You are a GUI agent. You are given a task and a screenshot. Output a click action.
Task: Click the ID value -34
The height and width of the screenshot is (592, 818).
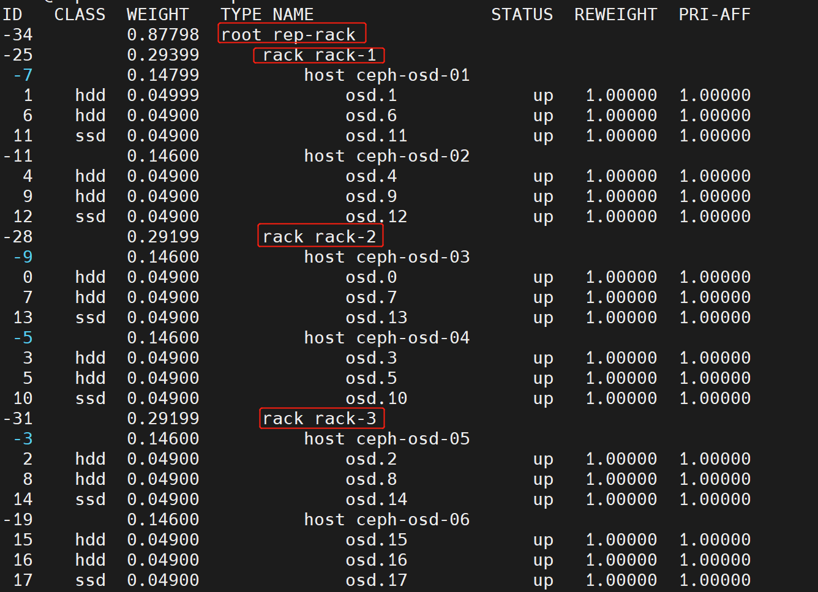point(18,35)
